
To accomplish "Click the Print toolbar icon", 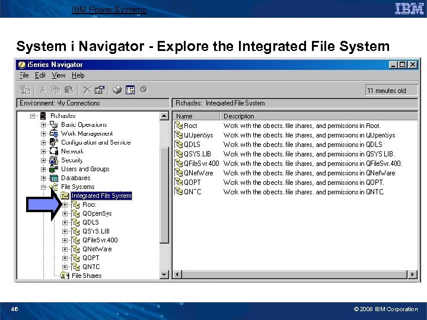I will click(117, 89).
